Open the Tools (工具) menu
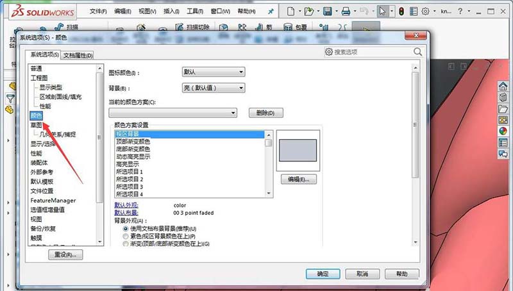Image resolution: width=513 pixels, height=291 pixels. pos(195,12)
